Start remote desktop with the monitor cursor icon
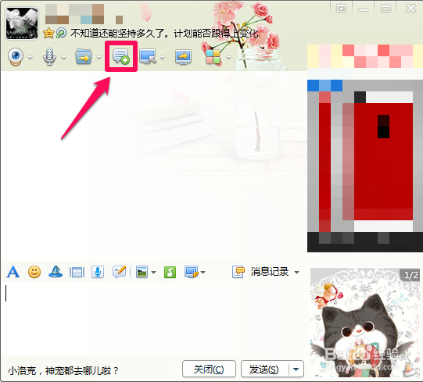Image resolution: width=423 pixels, height=382 pixels. coord(148,56)
